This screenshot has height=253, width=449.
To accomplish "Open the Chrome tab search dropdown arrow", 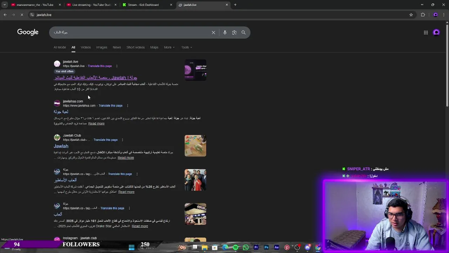I will click(5, 5).
